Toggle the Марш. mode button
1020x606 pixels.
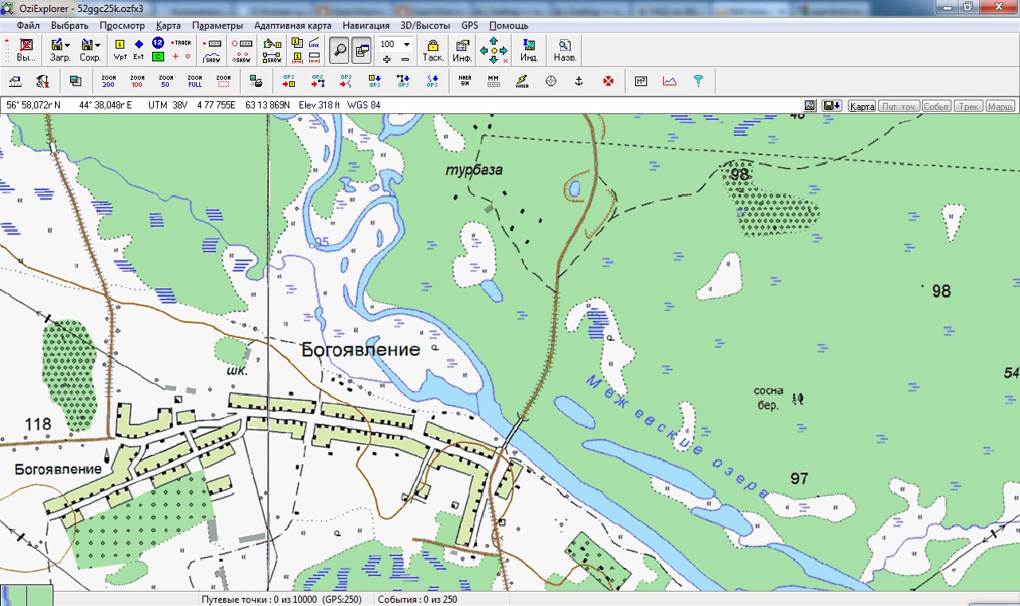(x=1000, y=106)
